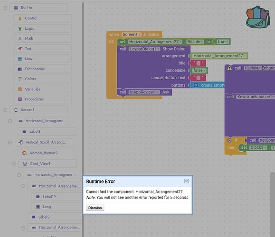Open the false dropdown next to cancelable
The height and width of the screenshot is (237, 275).
point(205,70)
